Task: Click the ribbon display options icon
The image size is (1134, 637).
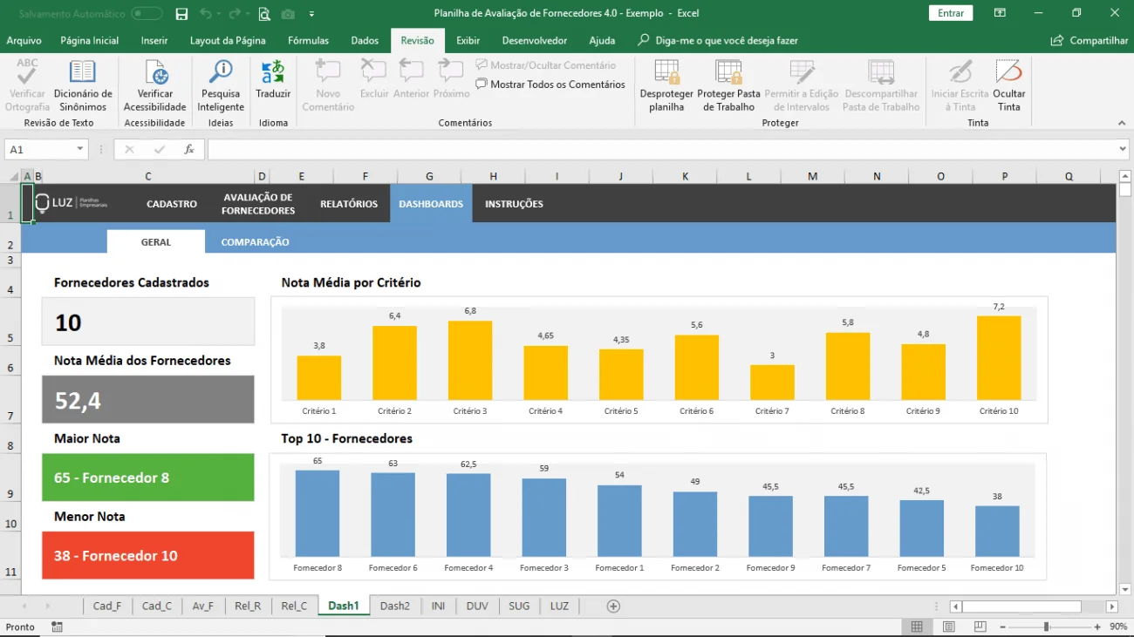Action: pyautogui.click(x=1000, y=13)
